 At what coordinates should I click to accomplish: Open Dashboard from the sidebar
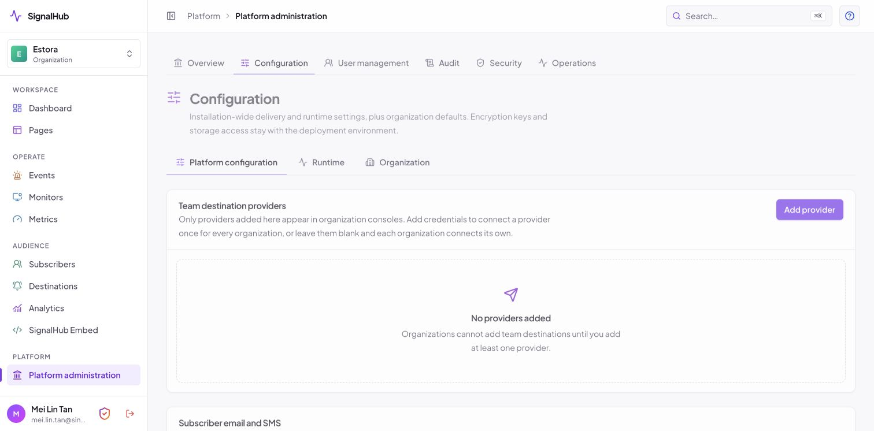click(x=73, y=108)
